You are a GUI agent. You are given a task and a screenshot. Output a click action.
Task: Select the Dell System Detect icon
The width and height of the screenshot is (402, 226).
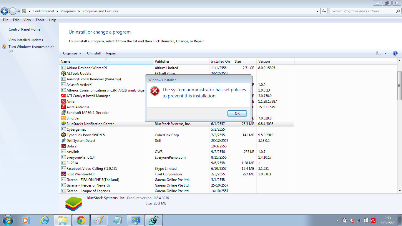pyautogui.click(x=63, y=141)
